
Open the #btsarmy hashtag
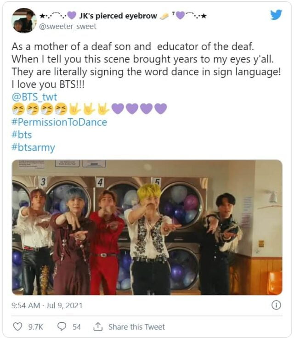(x=34, y=148)
